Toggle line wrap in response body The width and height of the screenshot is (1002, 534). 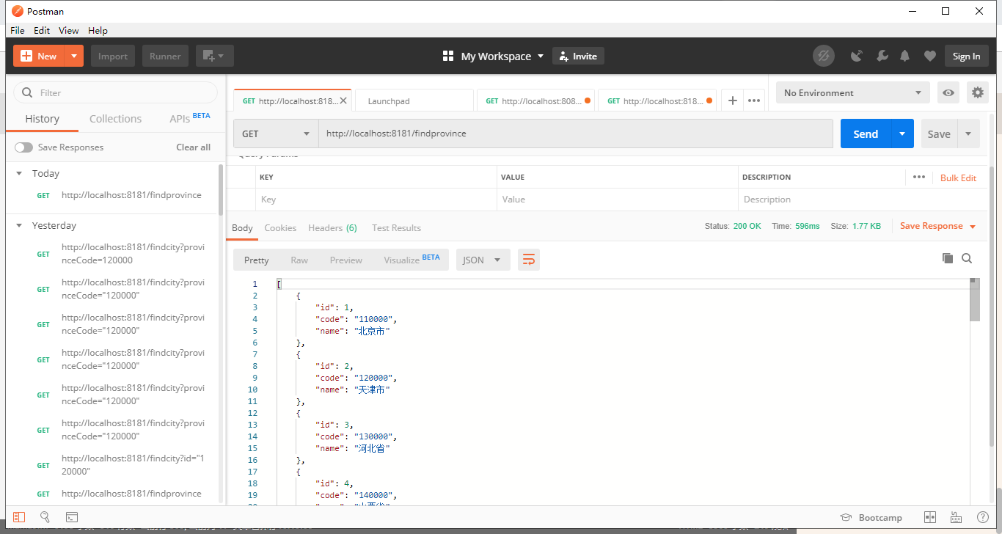(x=529, y=260)
